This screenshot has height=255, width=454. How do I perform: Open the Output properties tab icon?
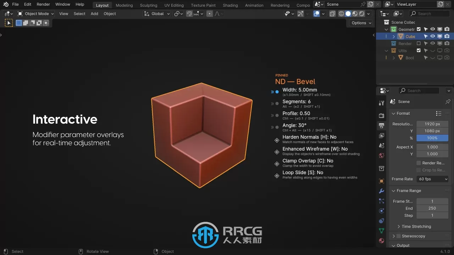pyautogui.click(x=382, y=125)
